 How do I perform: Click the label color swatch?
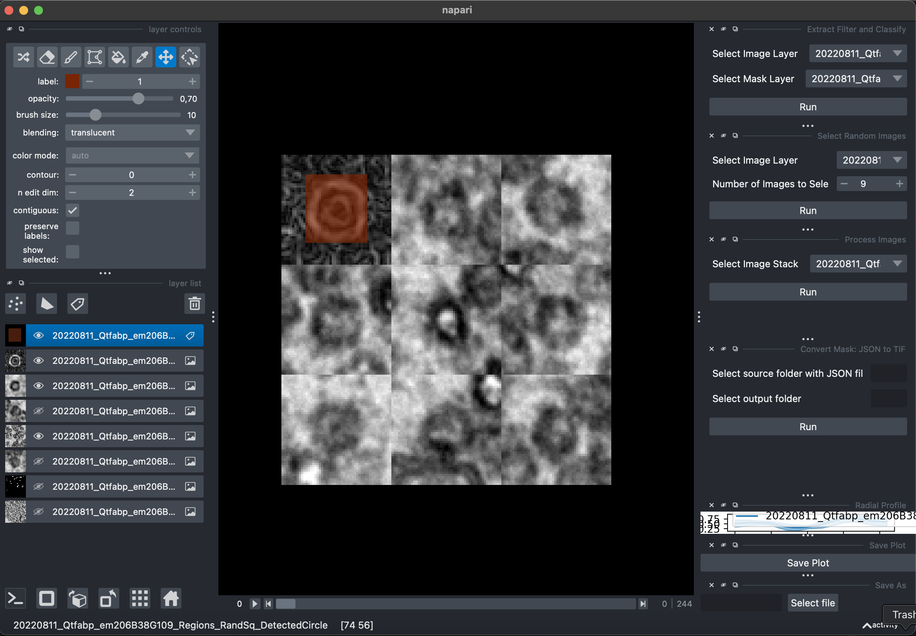click(72, 81)
